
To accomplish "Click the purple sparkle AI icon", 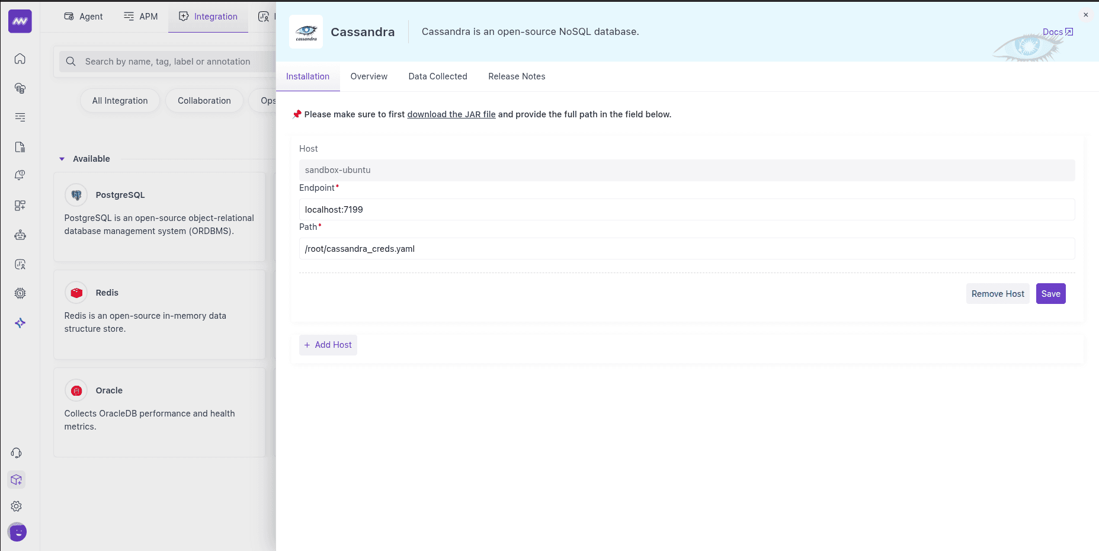I will [20, 323].
